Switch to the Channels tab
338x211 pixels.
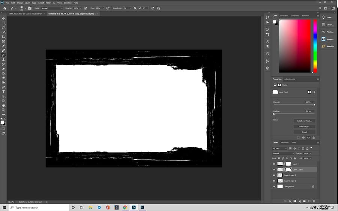[x=285, y=142]
